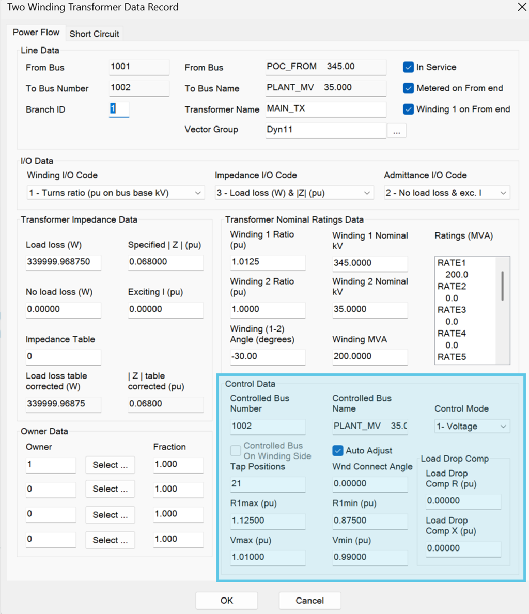This screenshot has width=529, height=614.
Task: Select RATE1 in the Ratings list
Action: pos(452,263)
